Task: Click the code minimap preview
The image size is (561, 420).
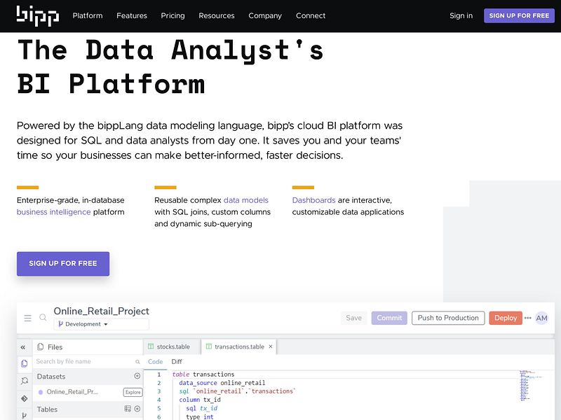Action: [x=531, y=385]
